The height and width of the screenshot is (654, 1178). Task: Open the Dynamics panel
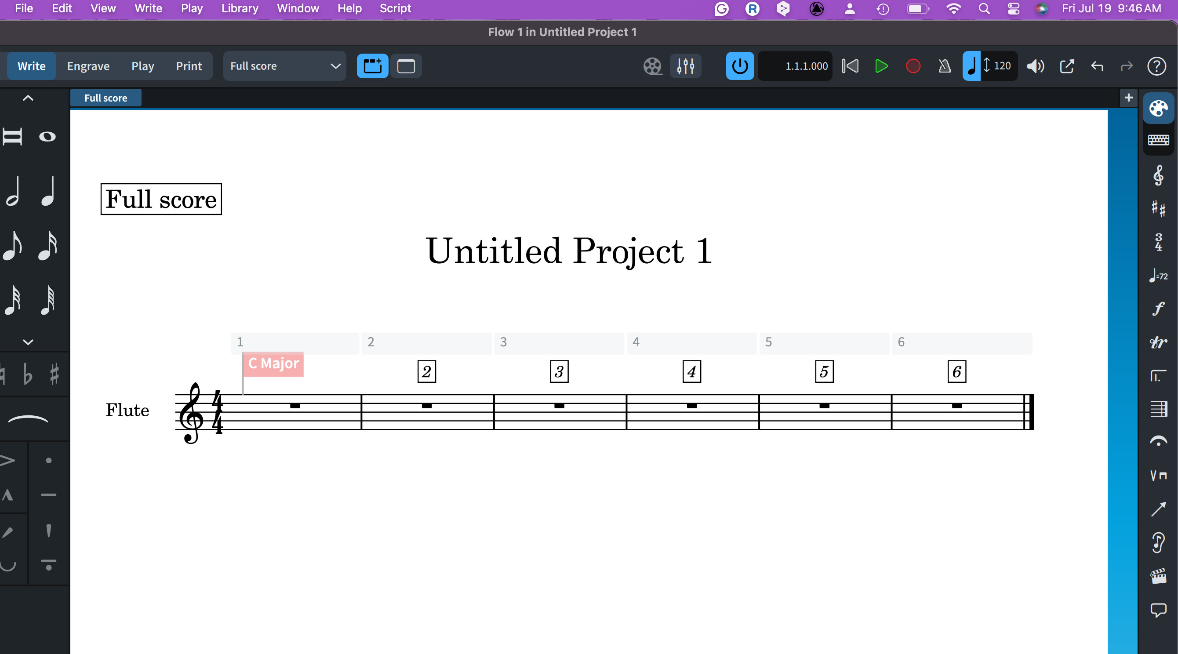click(x=1158, y=309)
